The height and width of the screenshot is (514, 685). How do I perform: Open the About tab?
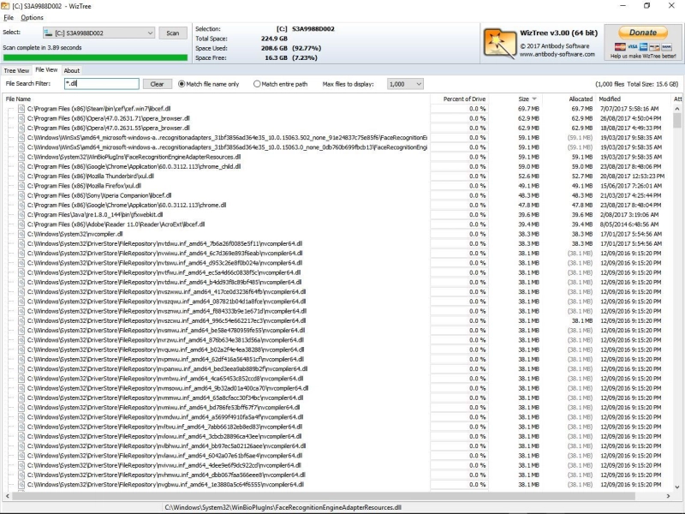click(x=72, y=70)
